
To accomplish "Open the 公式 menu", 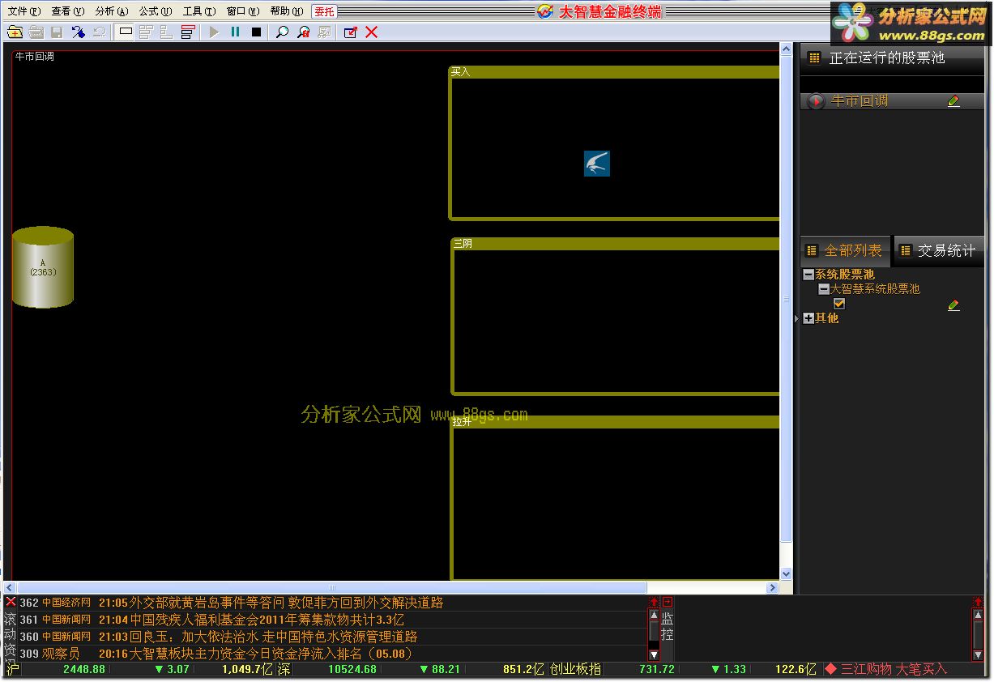I will 155,11.
